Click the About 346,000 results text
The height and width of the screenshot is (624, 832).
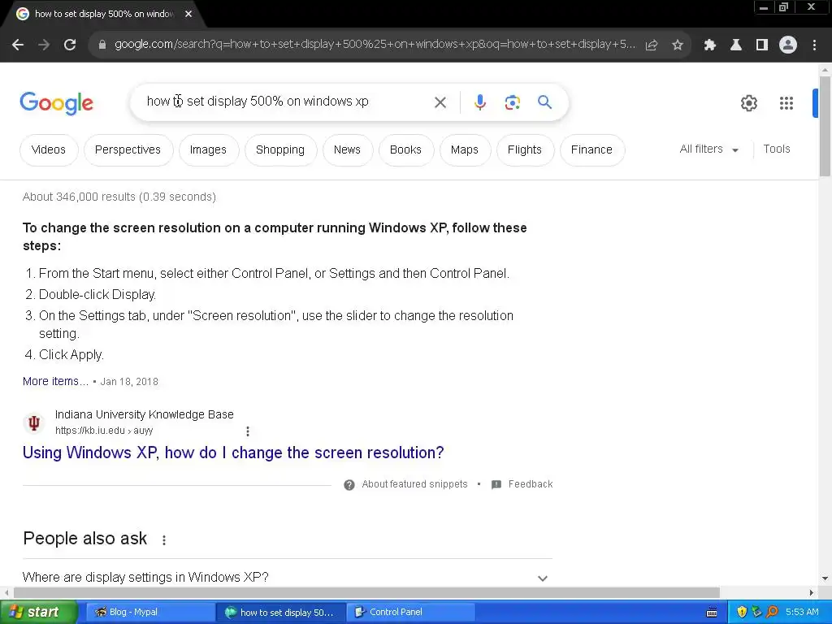pos(119,197)
